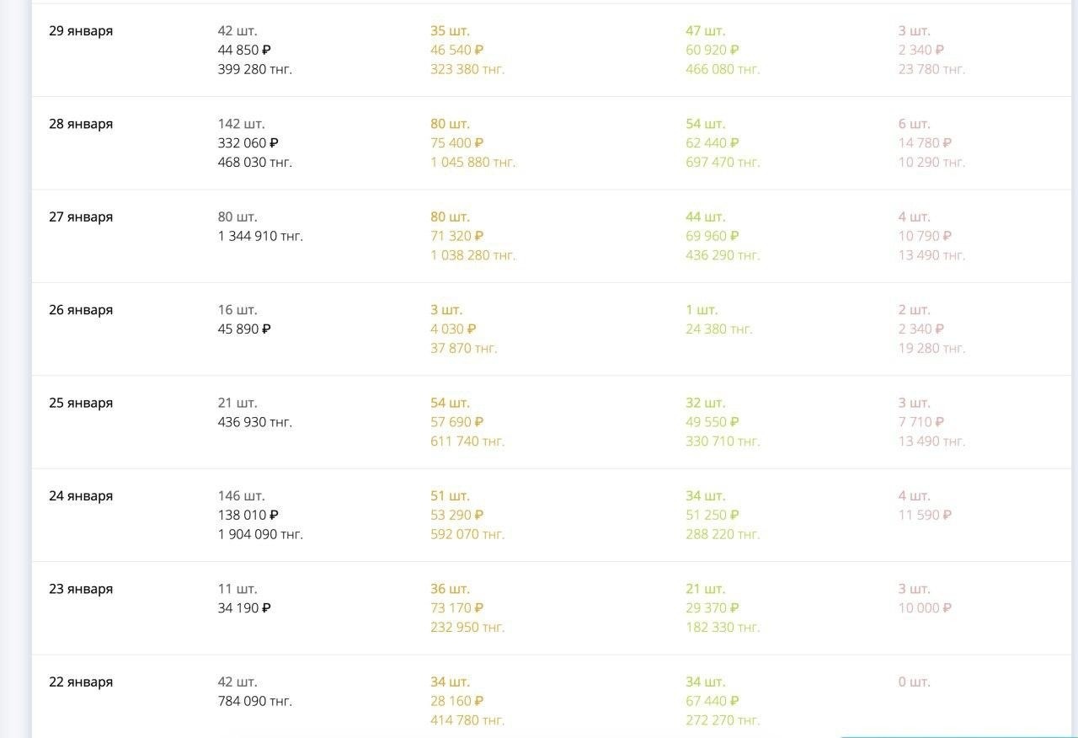The width and height of the screenshot is (1078, 738).
Task: Select the pink 0 шт. entry
Action: click(x=915, y=682)
